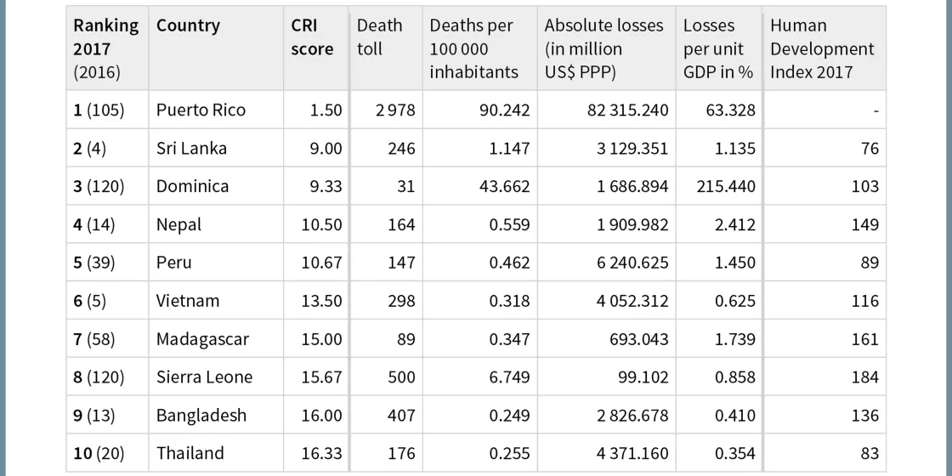Select Madagascar in the table
This screenshot has height=476, width=952.
tap(202, 339)
